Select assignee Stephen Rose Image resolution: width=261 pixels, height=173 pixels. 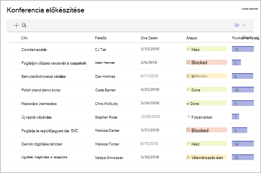point(106,117)
